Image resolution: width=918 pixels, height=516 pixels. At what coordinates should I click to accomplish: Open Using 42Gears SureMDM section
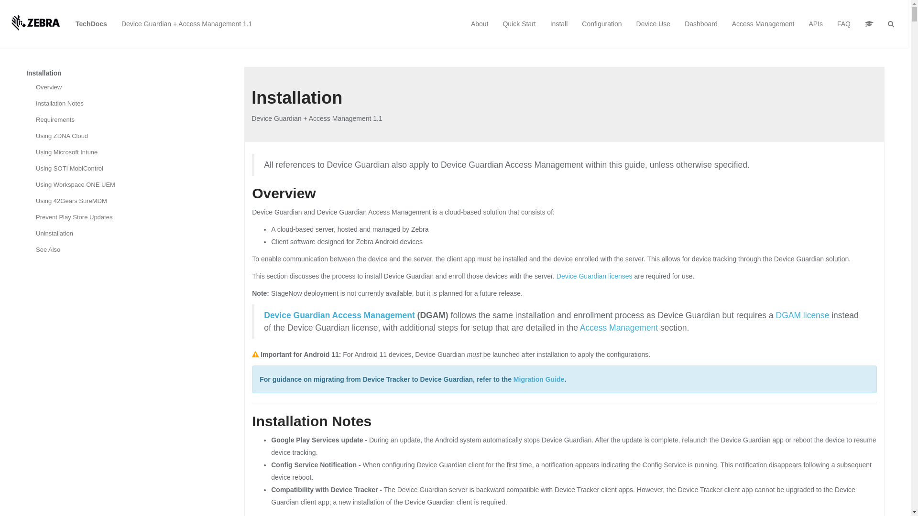click(71, 201)
